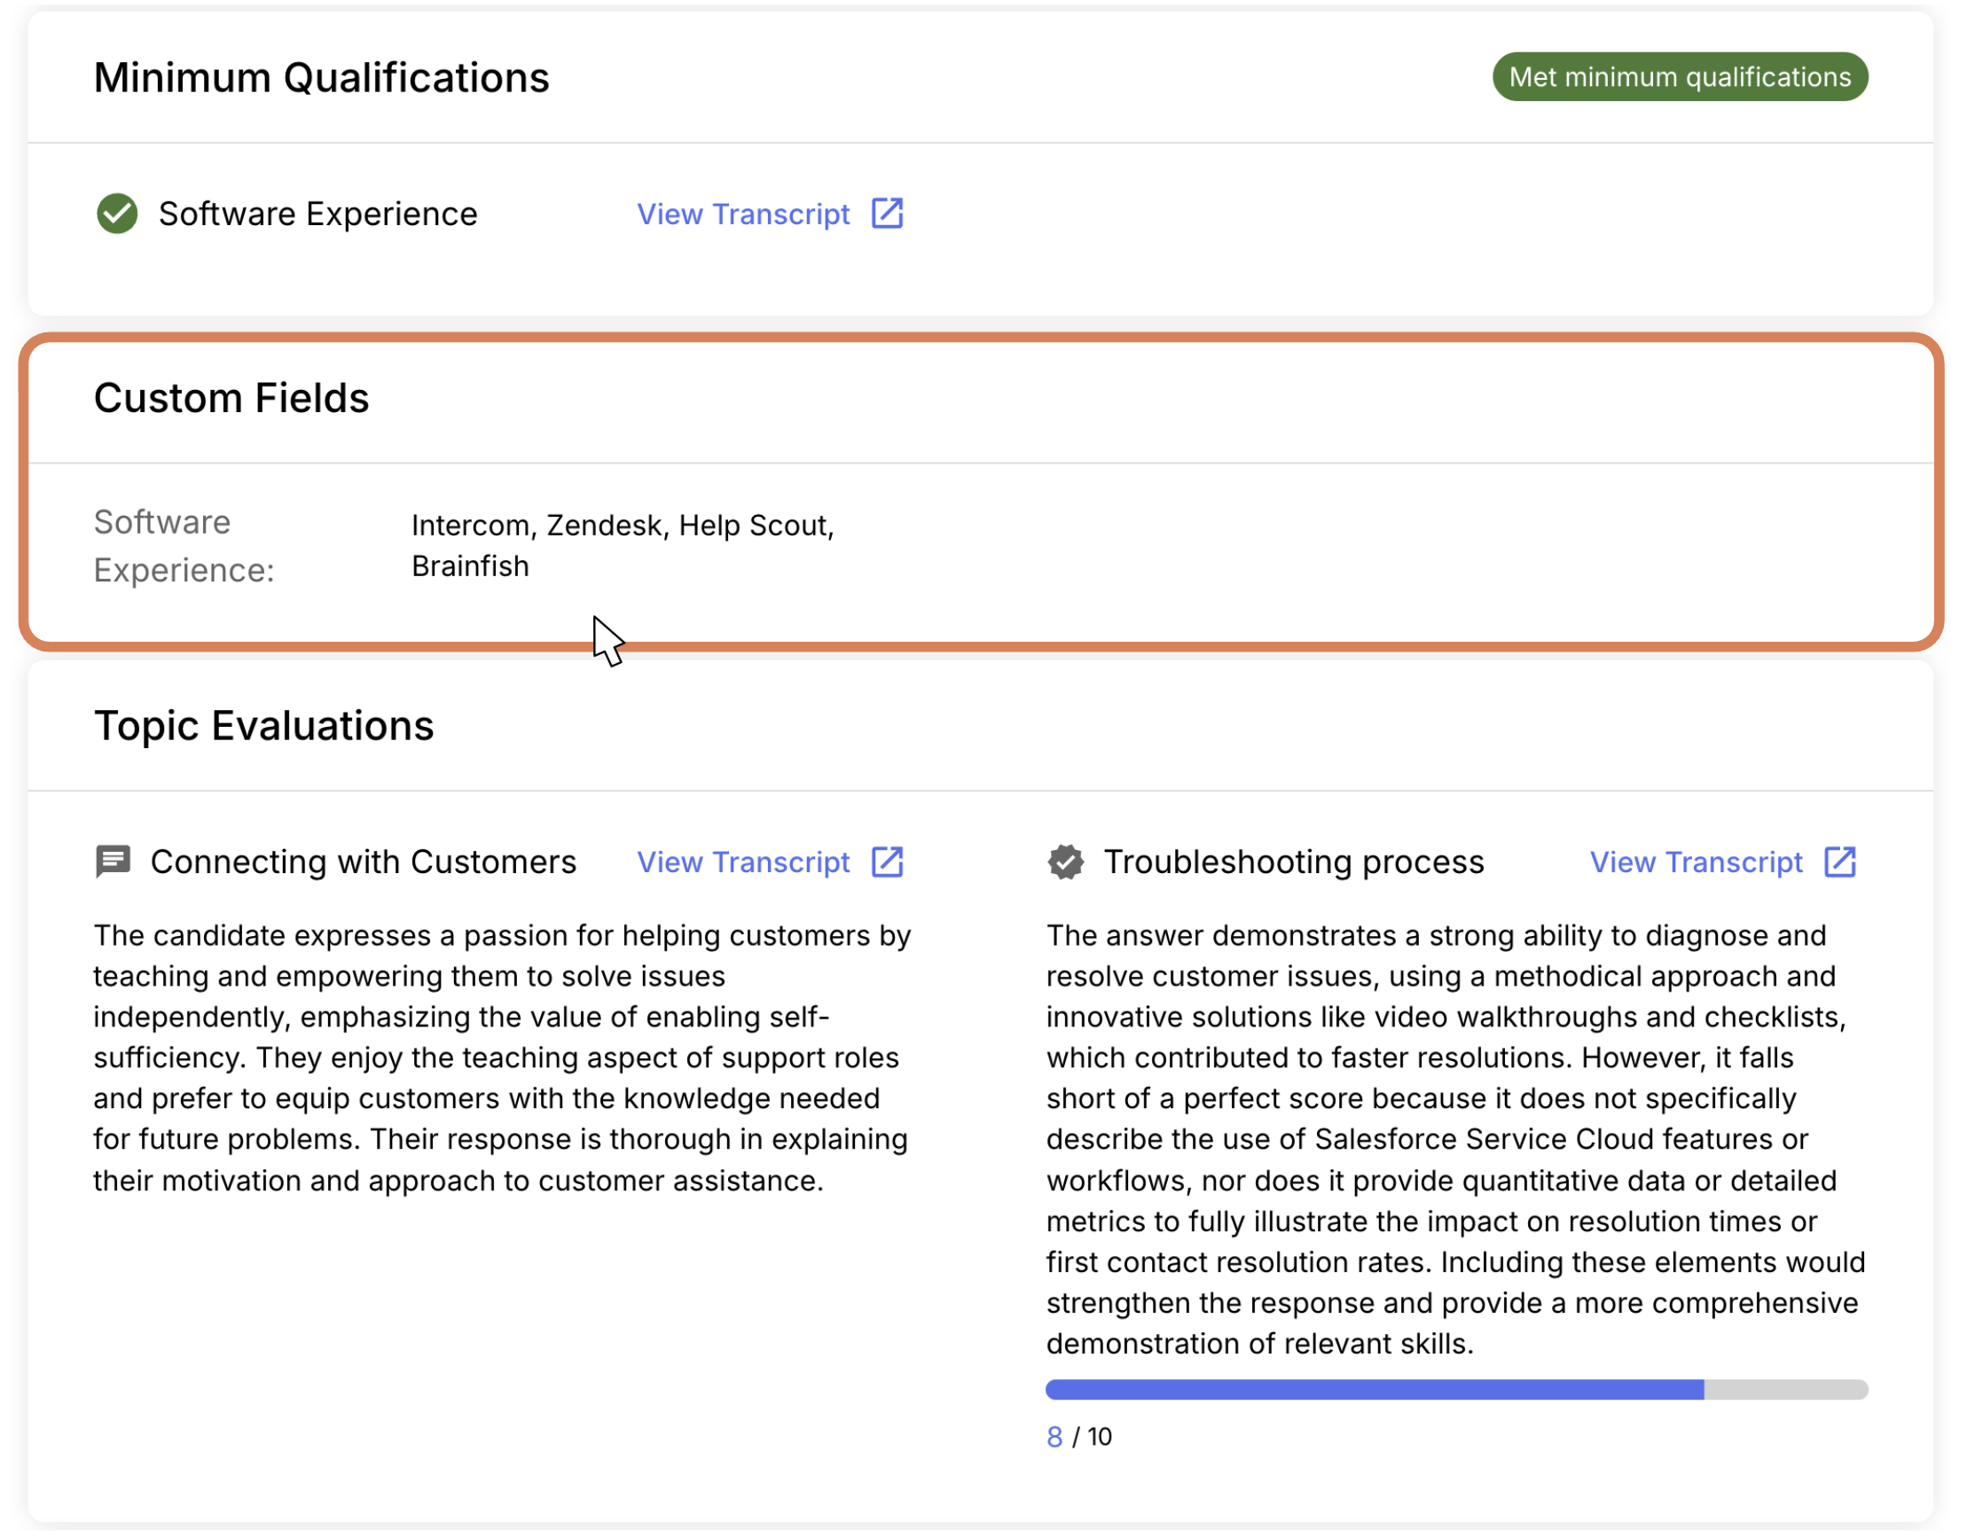Click the Met minimum qualifications badge
1967x1537 pixels.
tap(1680, 76)
